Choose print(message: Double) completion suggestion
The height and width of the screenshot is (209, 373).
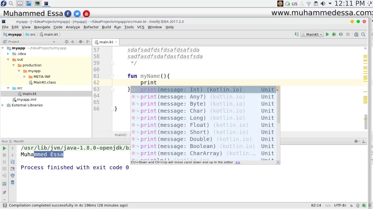click(x=204, y=139)
